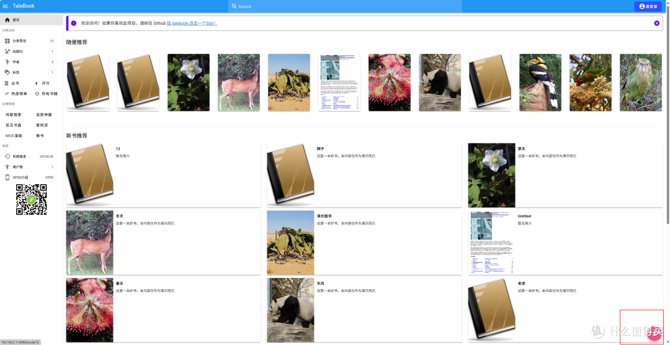
Task: Open hornbill bird cover in 随便推荐 row
Action: tap(540, 83)
